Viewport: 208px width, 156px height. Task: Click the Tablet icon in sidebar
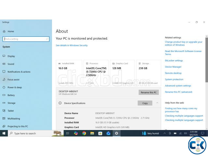[4, 110]
